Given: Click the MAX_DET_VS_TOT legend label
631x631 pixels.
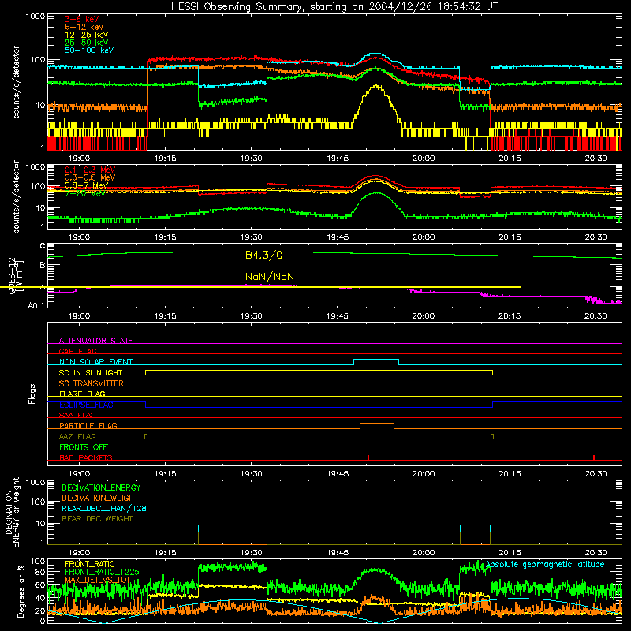Looking at the screenshot, I should point(98,580).
